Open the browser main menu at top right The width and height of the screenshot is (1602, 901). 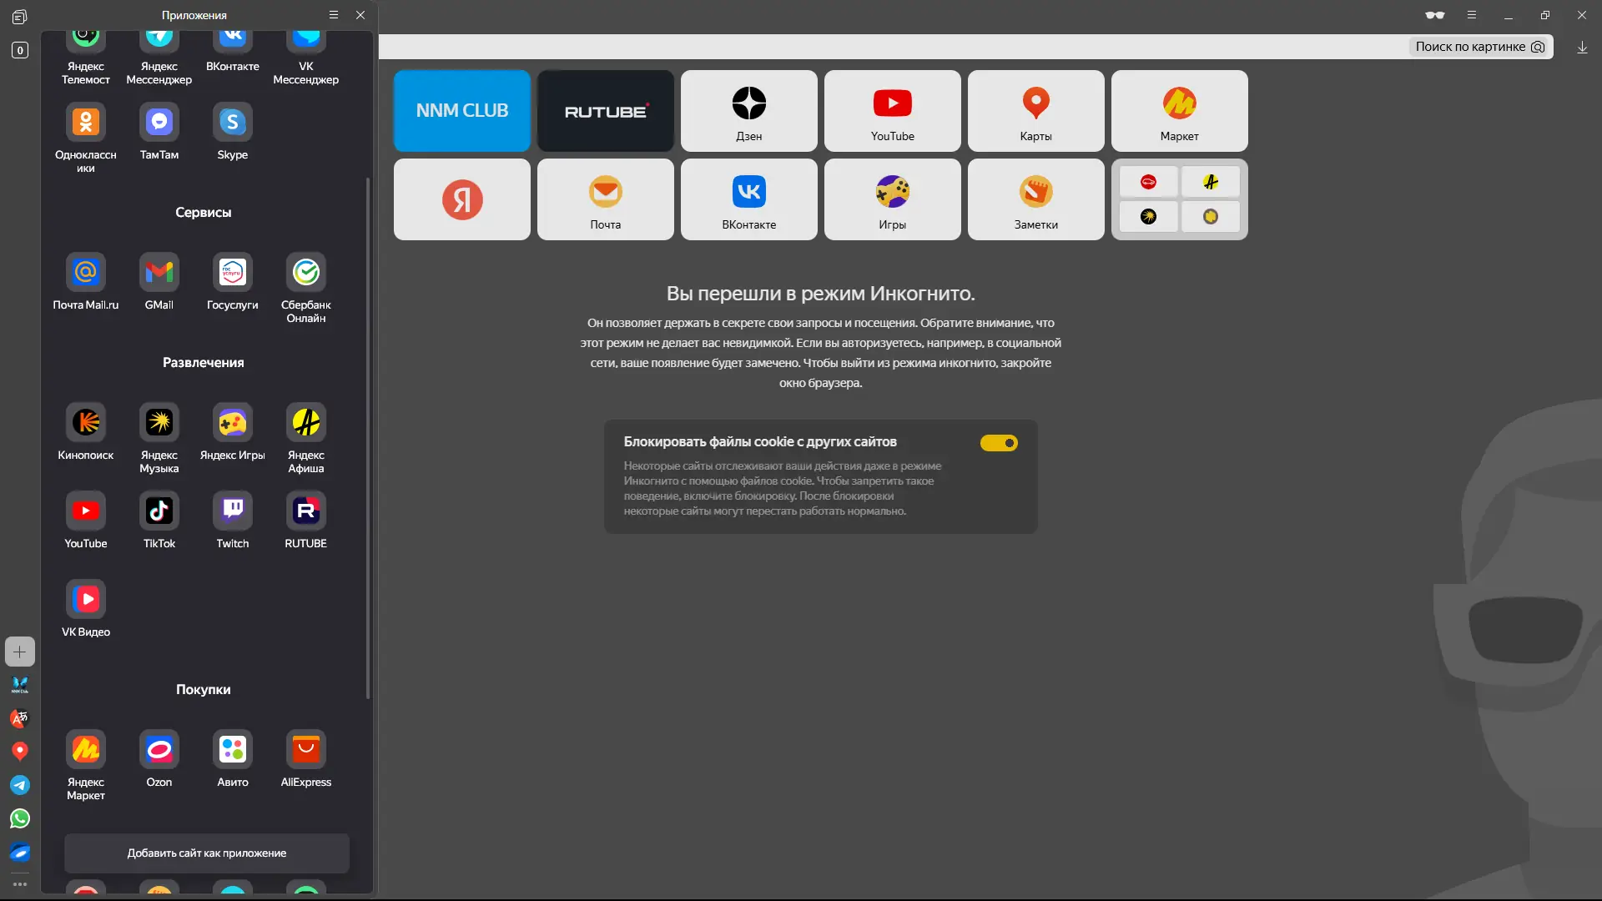pos(1471,14)
